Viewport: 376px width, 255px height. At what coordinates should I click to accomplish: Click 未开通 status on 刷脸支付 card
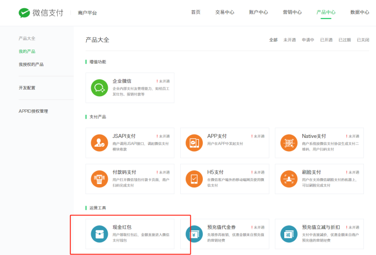pyautogui.click(x=352, y=173)
